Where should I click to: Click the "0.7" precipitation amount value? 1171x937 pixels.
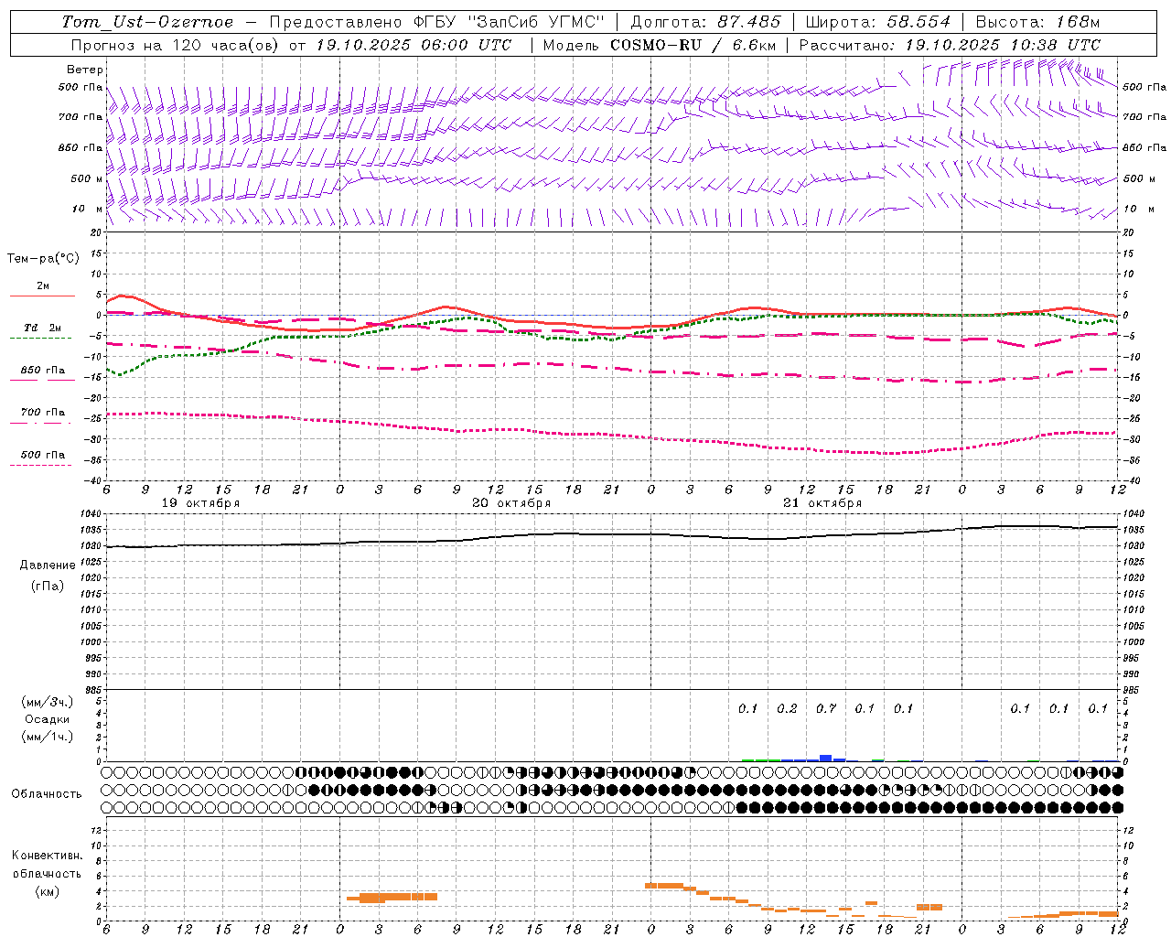(x=826, y=708)
